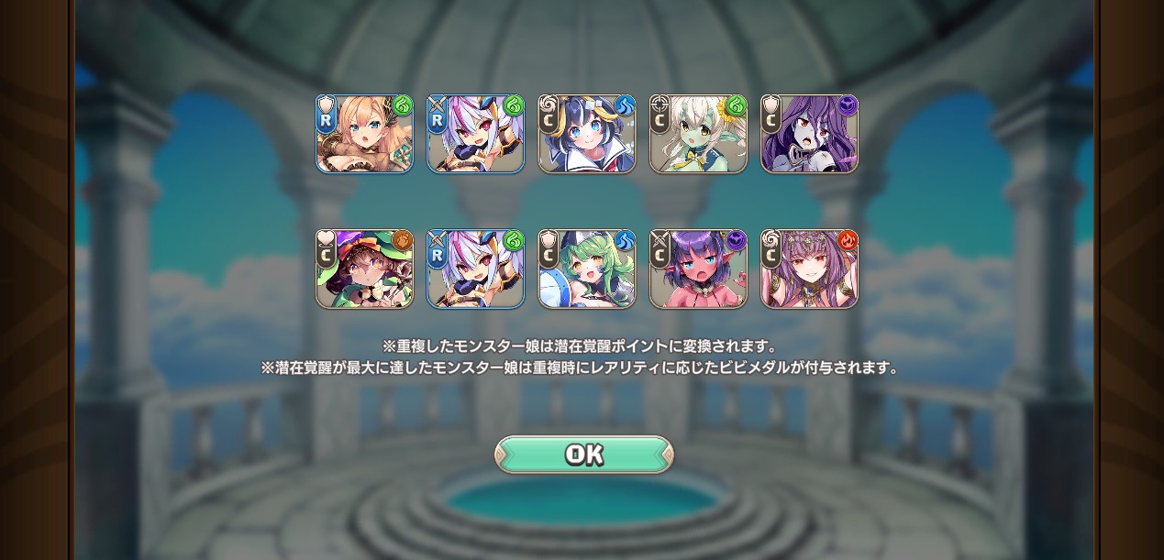Tap the water element icon on the green-haired girl card

(625, 241)
